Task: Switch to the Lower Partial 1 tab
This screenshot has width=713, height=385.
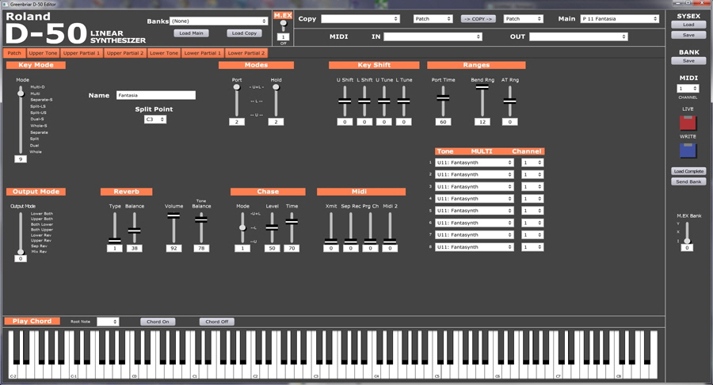Action: 202,53
